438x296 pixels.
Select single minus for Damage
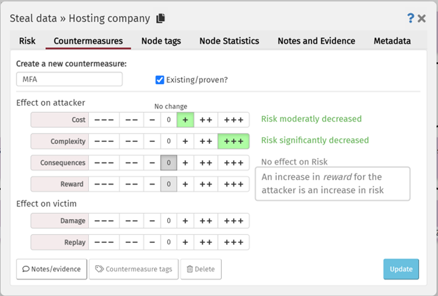pos(152,221)
